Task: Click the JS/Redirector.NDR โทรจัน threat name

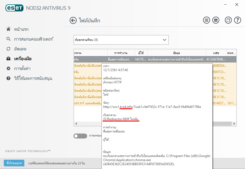Action: pyautogui.click(x=121, y=119)
